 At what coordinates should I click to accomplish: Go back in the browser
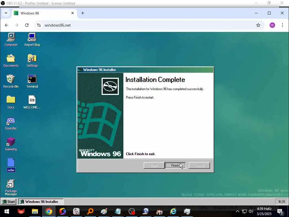coord(6,25)
